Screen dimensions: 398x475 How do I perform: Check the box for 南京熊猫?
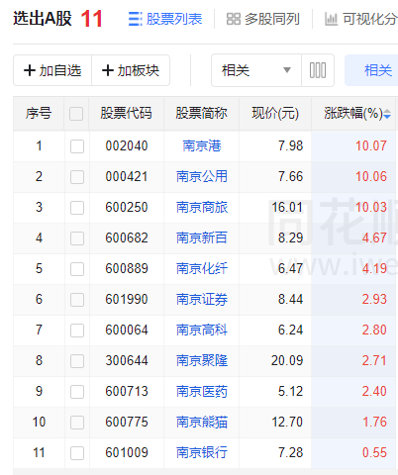click(x=77, y=423)
